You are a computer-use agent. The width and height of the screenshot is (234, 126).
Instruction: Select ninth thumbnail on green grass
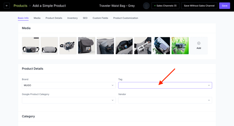[180, 46]
